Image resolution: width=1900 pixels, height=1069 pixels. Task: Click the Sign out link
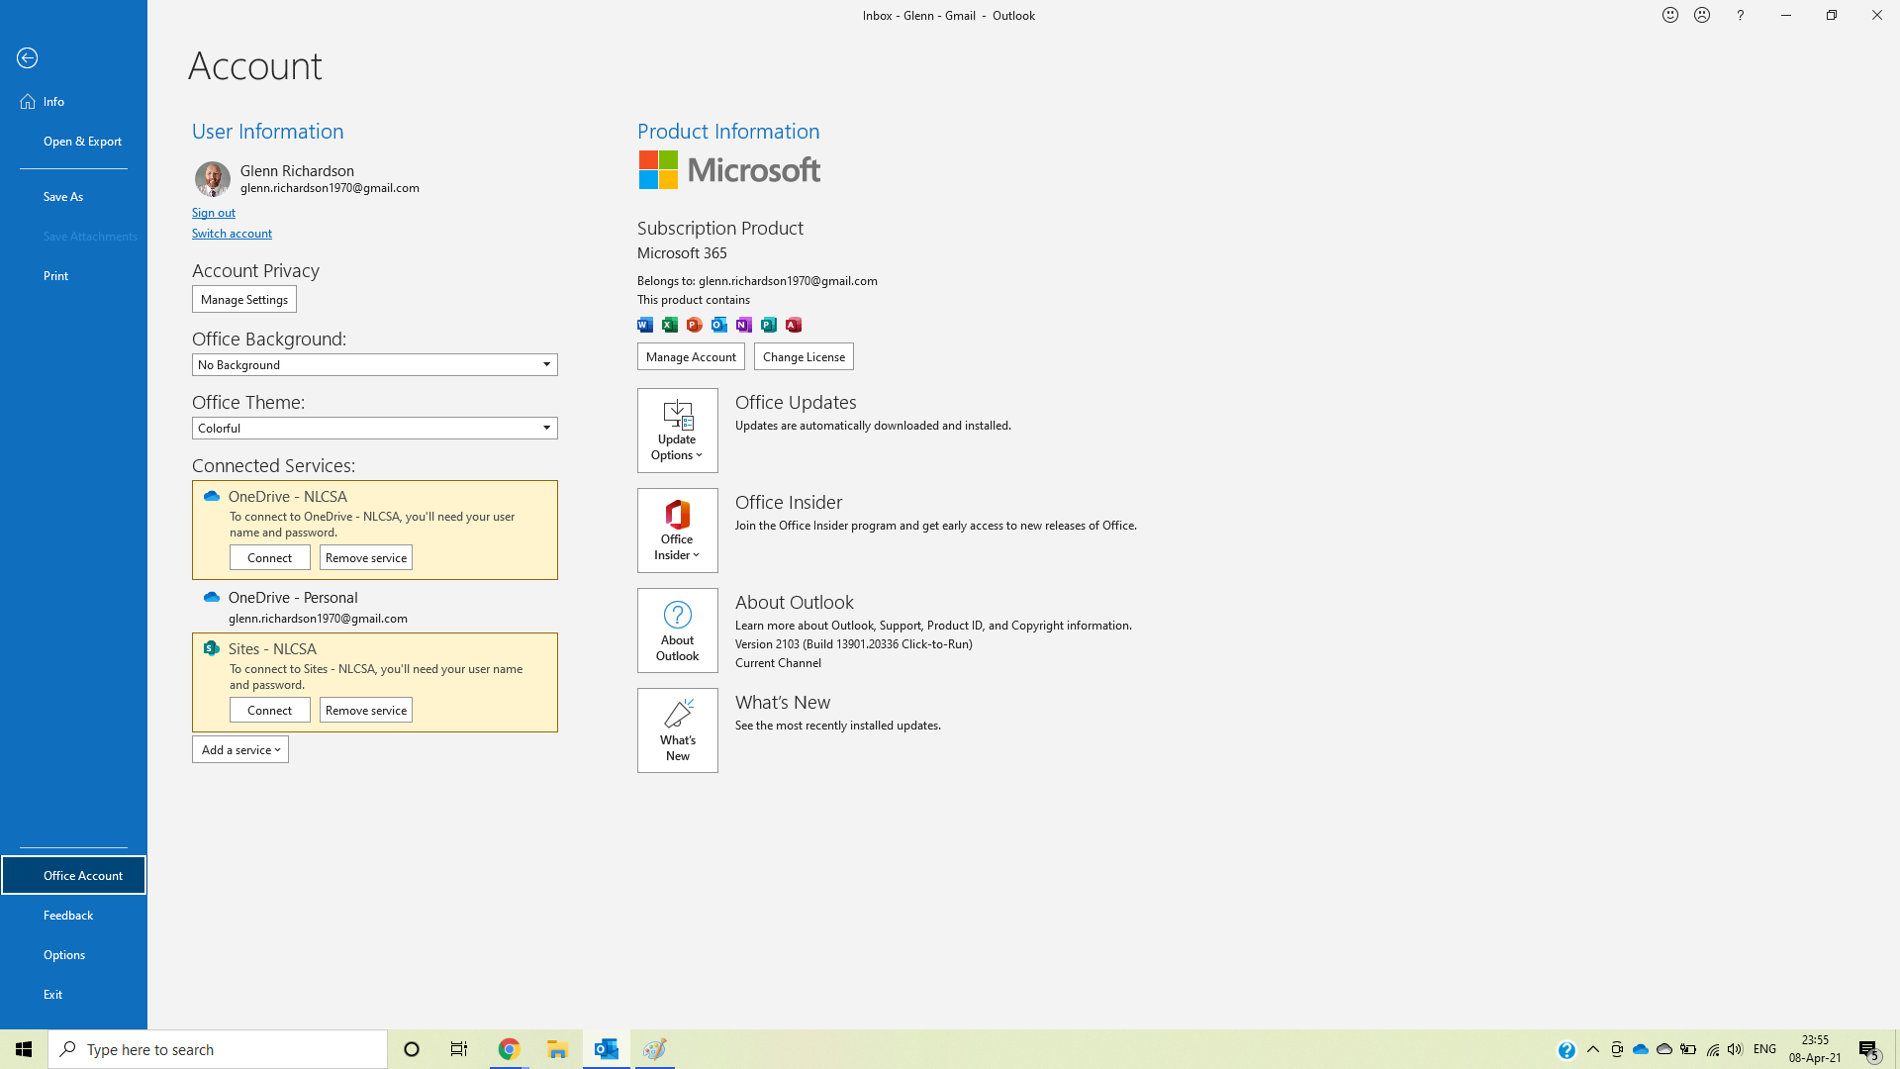coord(214,213)
